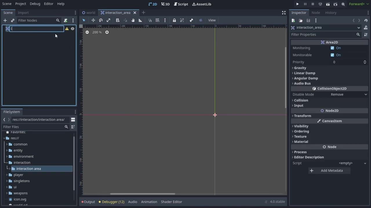
Task: Click the node configuration warning icon
Action: pyautogui.click(x=67, y=29)
